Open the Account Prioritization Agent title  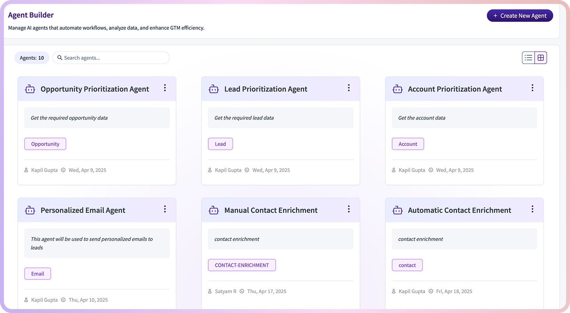pyautogui.click(x=455, y=89)
